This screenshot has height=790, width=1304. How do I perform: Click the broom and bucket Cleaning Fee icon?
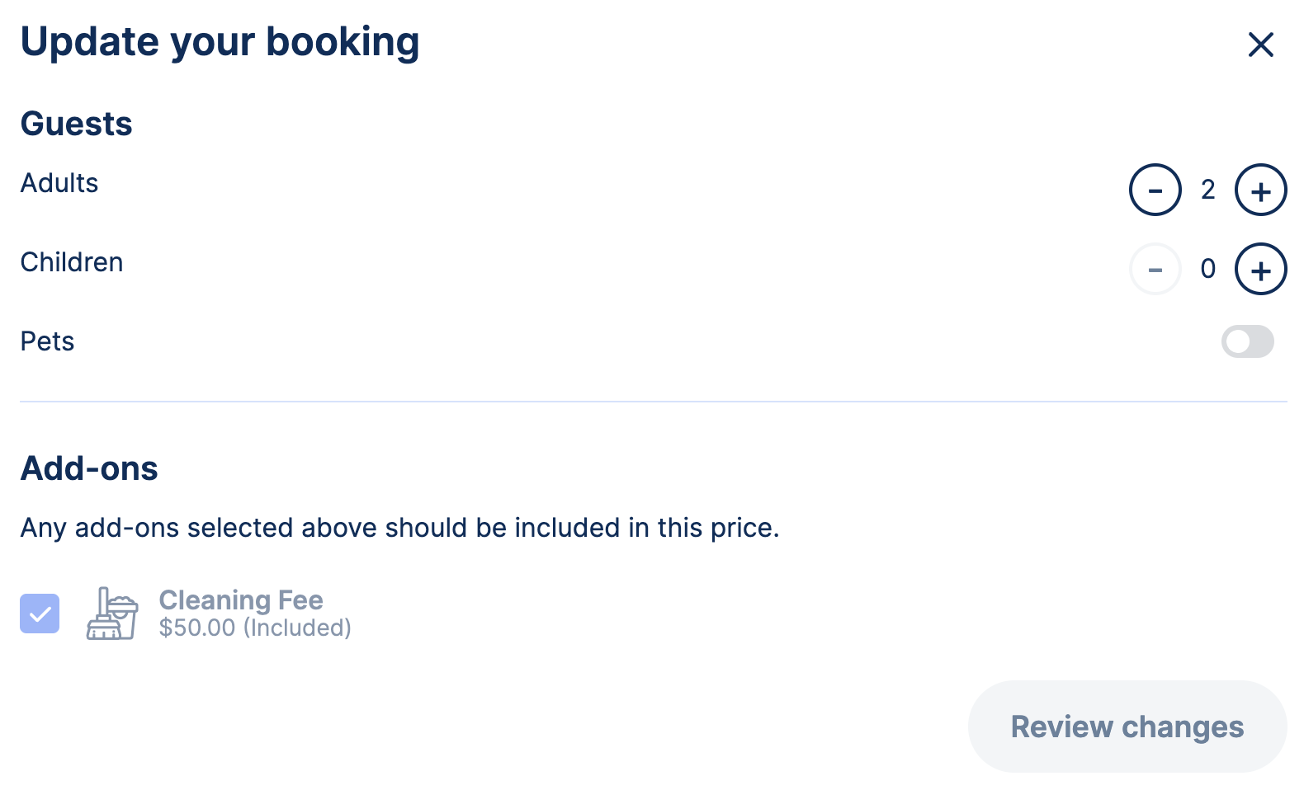click(113, 614)
